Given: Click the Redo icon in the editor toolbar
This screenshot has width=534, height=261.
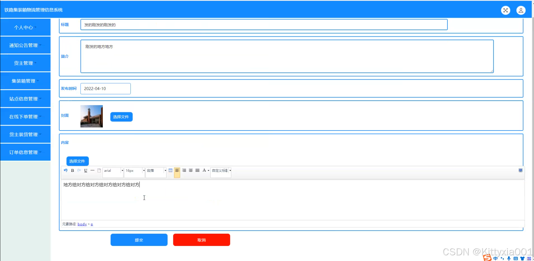Looking at the screenshot, I should pyautogui.click(x=79, y=171).
